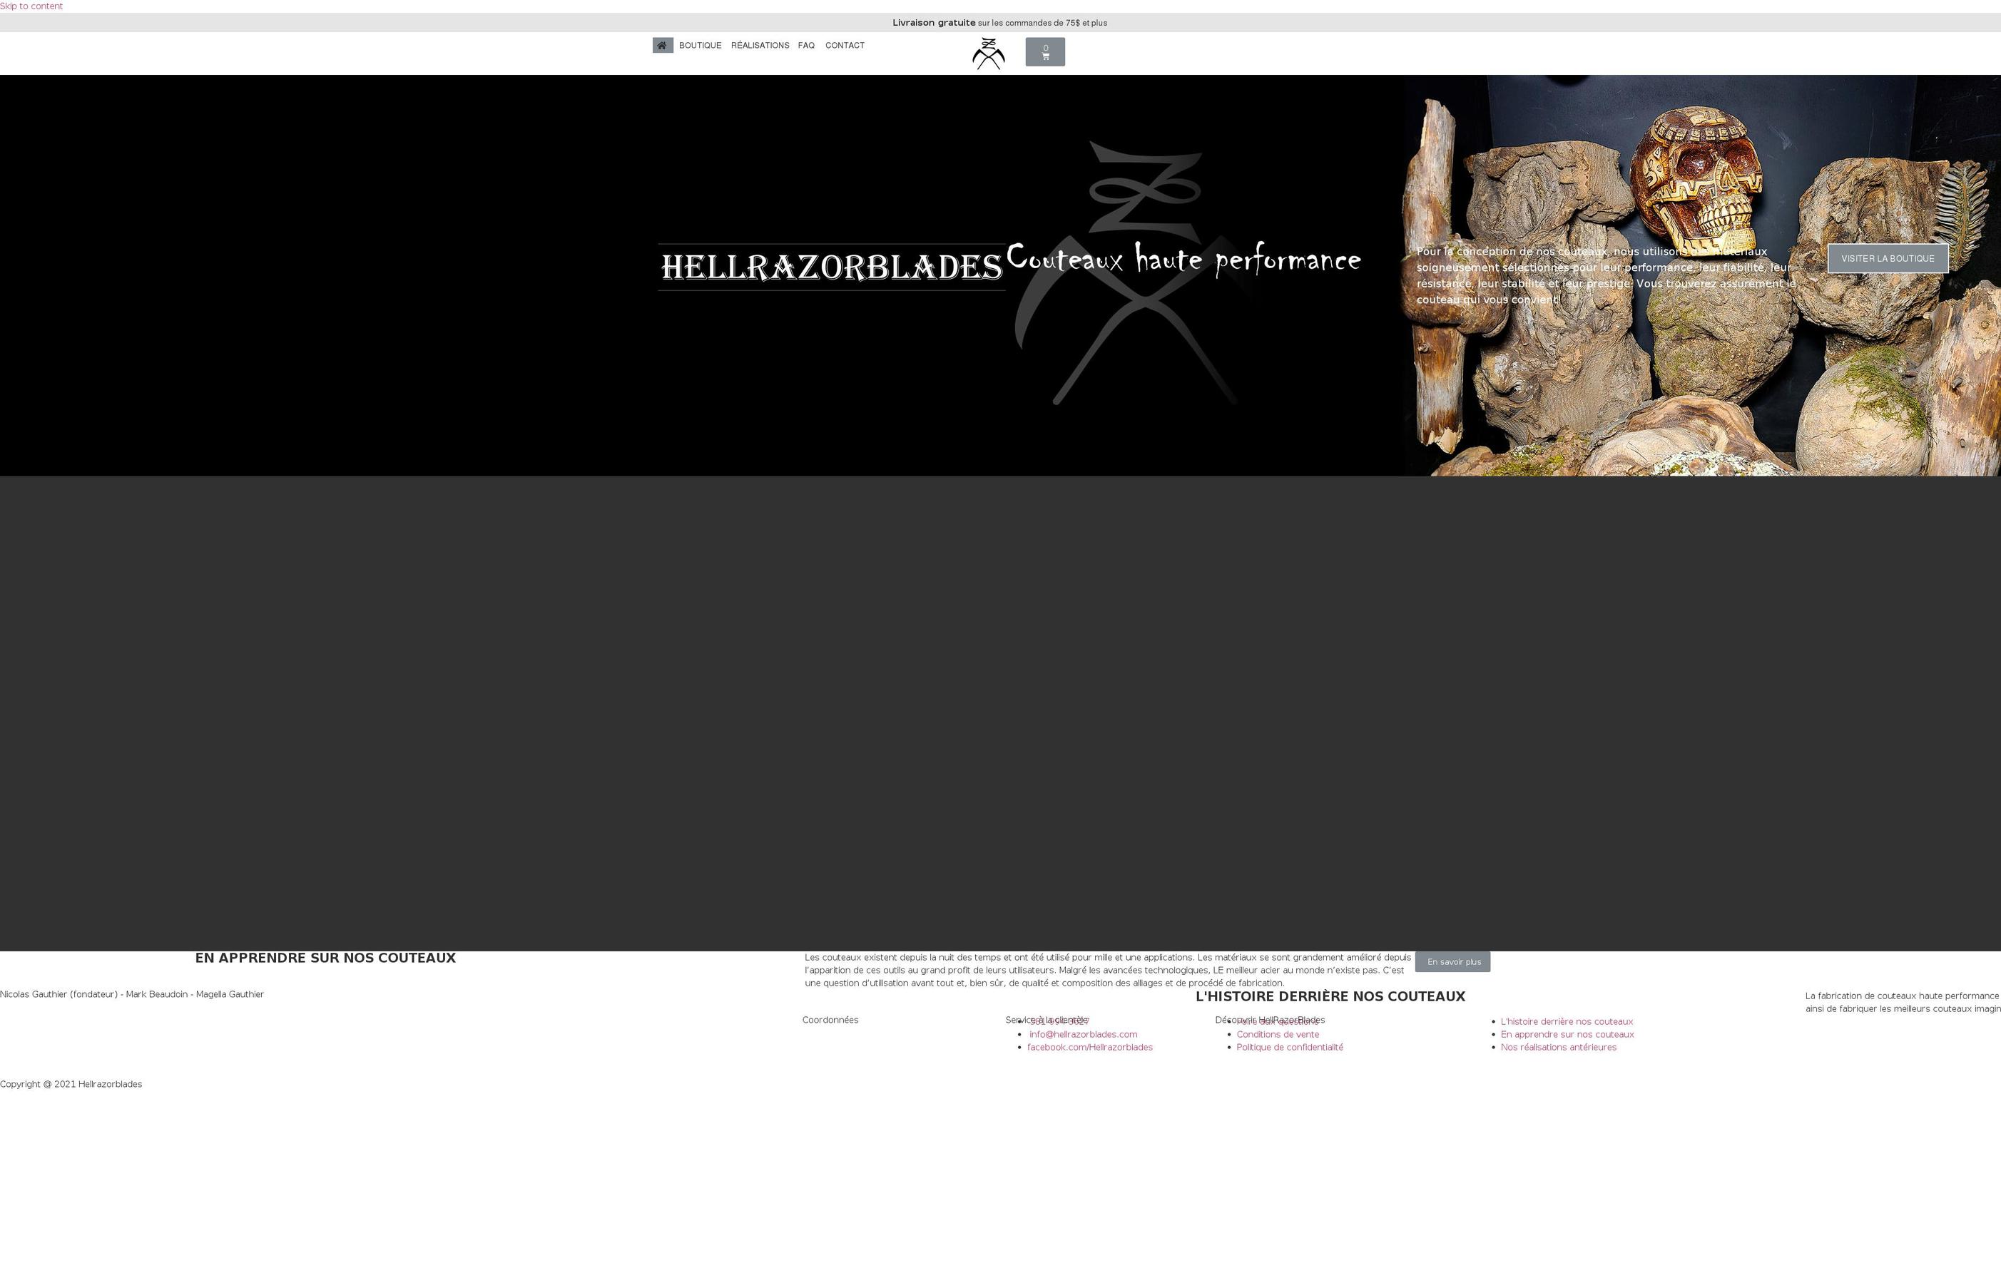Click the Nicolas Gauthier (fondateur) credits line
2001x1268 pixels.
pos(131,995)
